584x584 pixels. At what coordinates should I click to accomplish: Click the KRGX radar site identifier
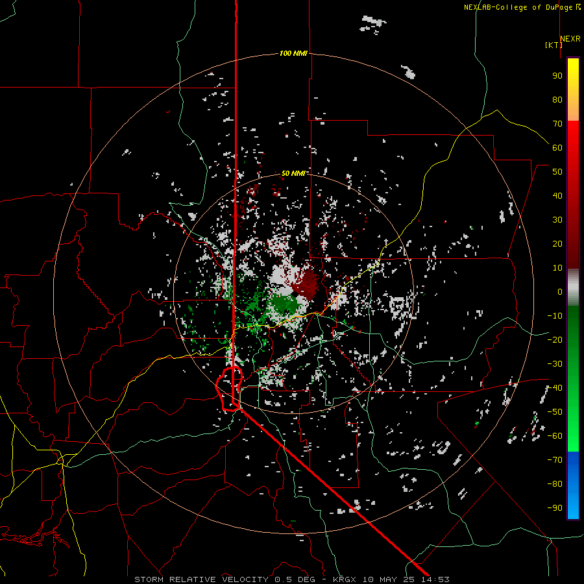coord(345,579)
